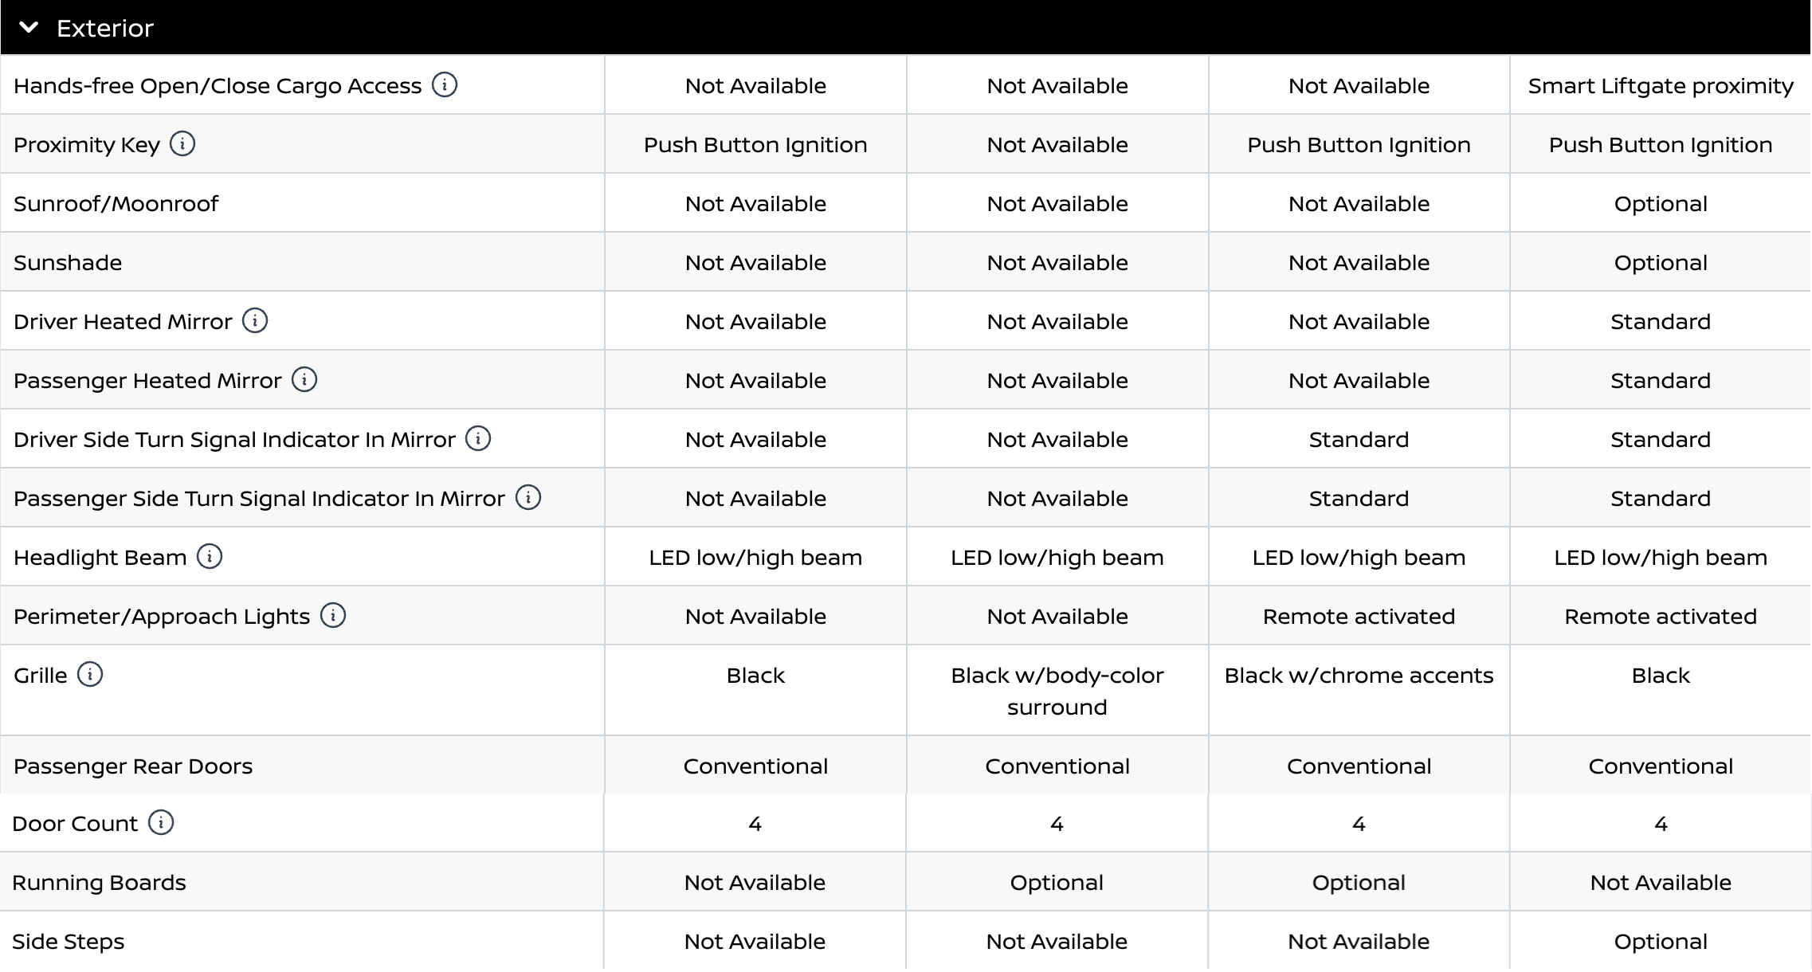The width and height of the screenshot is (1812, 972).
Task: Click the Sunshade feature label
Action: pos(68,263)
